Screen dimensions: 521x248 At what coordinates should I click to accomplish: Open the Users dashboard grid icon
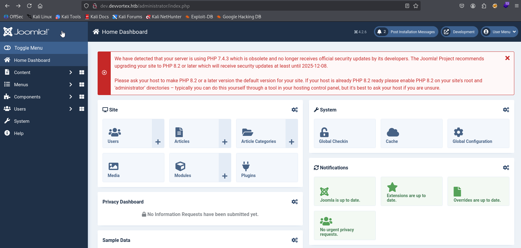82,109
